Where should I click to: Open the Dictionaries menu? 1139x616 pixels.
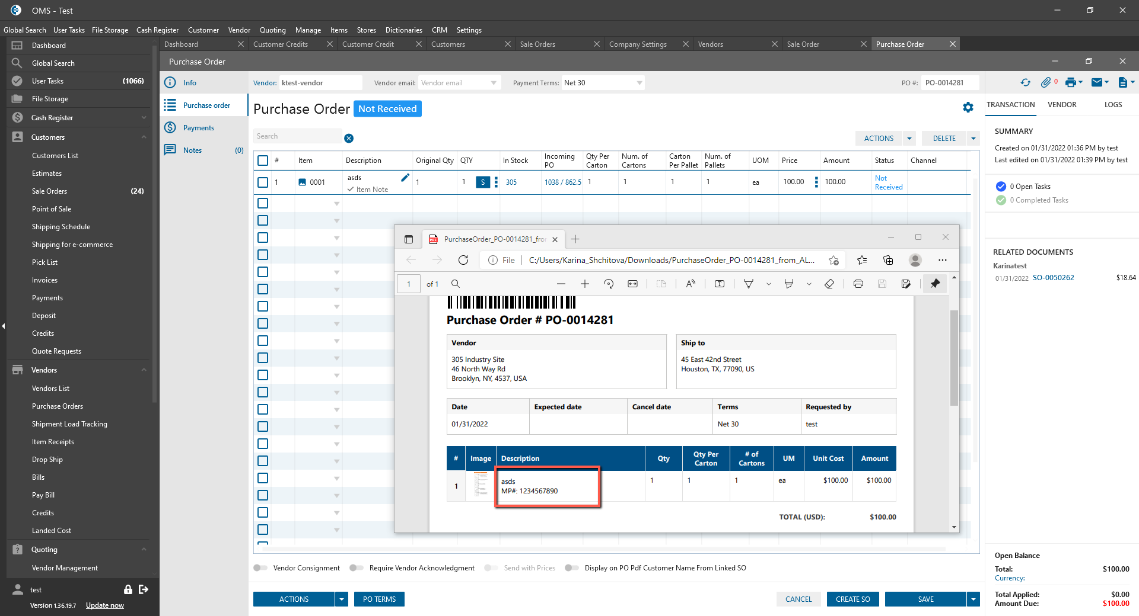click(x=403, y=30)
